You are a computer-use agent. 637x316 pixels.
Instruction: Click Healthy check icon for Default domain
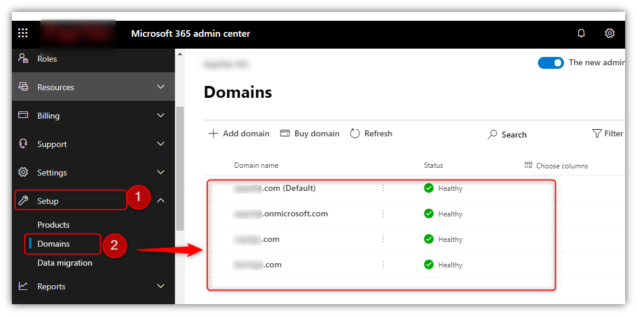click(429, 188)
